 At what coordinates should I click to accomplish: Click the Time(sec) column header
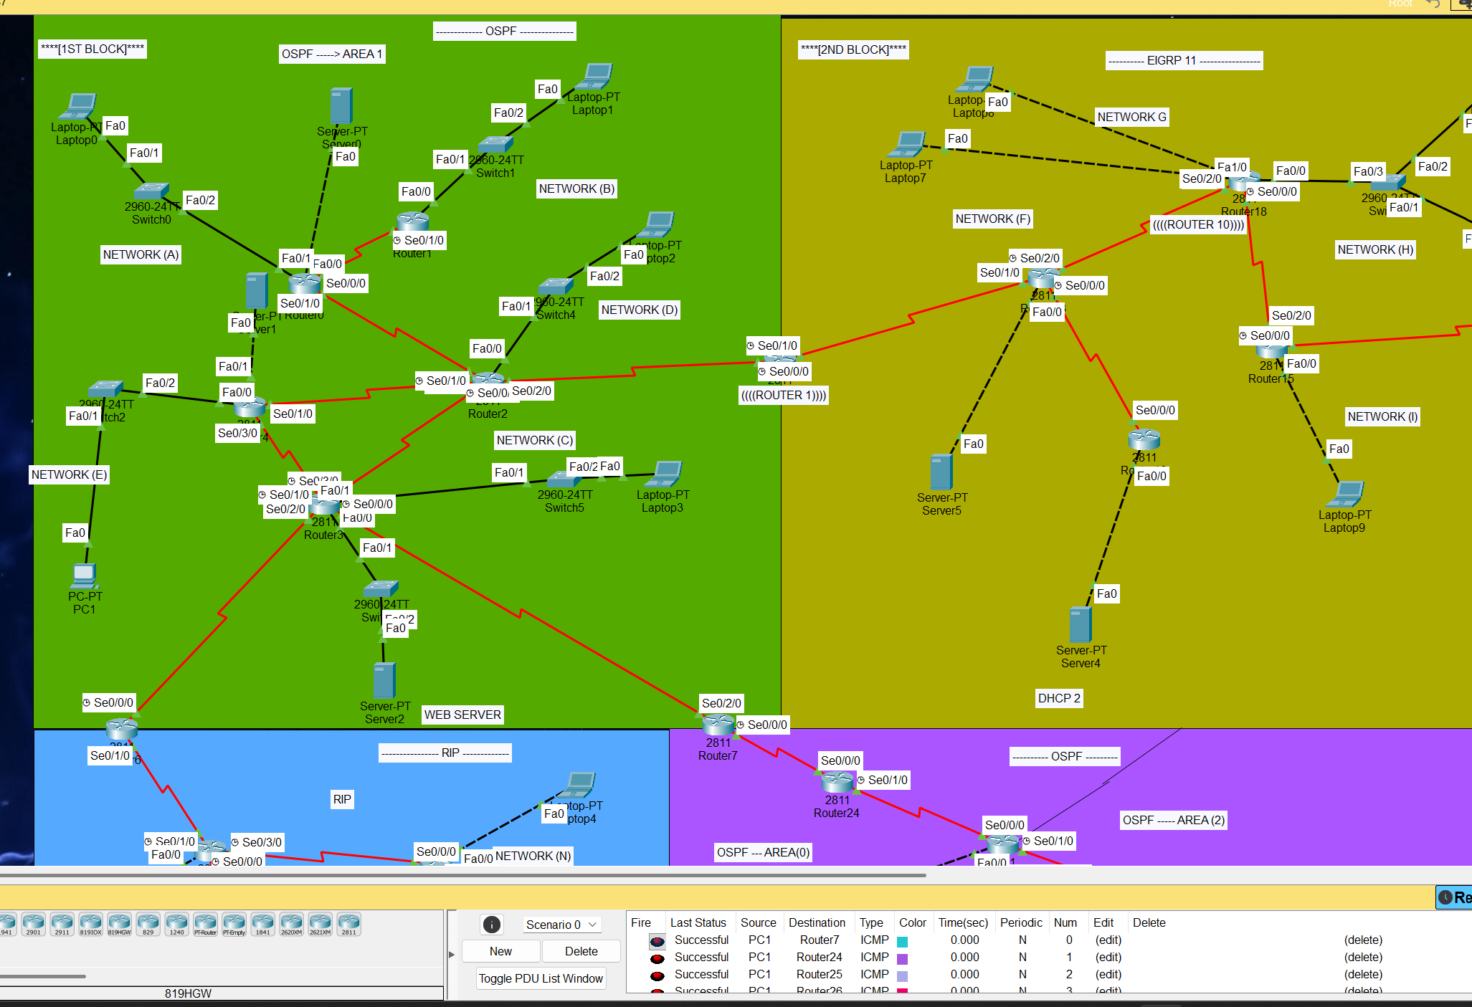coord(963,922)
